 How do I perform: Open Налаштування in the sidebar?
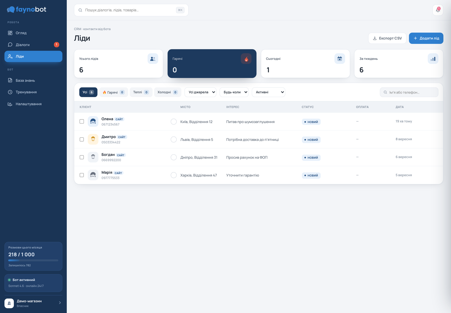click(33, 104)
